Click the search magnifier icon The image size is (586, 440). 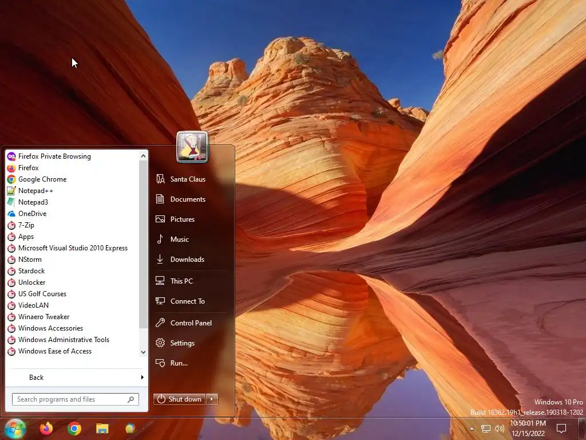[x=131, y=399]
